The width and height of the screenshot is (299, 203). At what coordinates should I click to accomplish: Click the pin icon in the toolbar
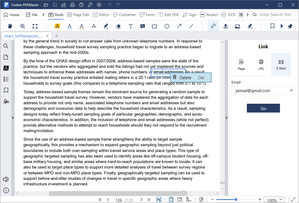pyautogui.click(x=290, y=26)
